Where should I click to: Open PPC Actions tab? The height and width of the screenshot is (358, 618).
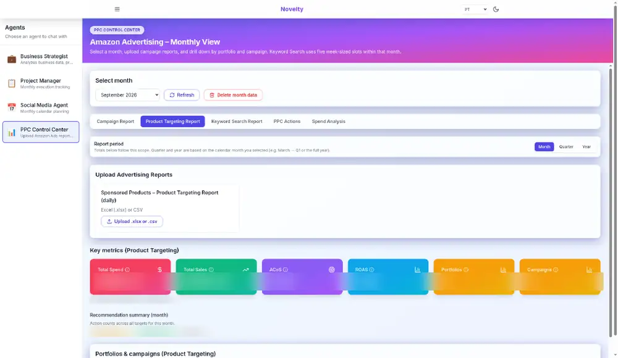click(287, 122)
